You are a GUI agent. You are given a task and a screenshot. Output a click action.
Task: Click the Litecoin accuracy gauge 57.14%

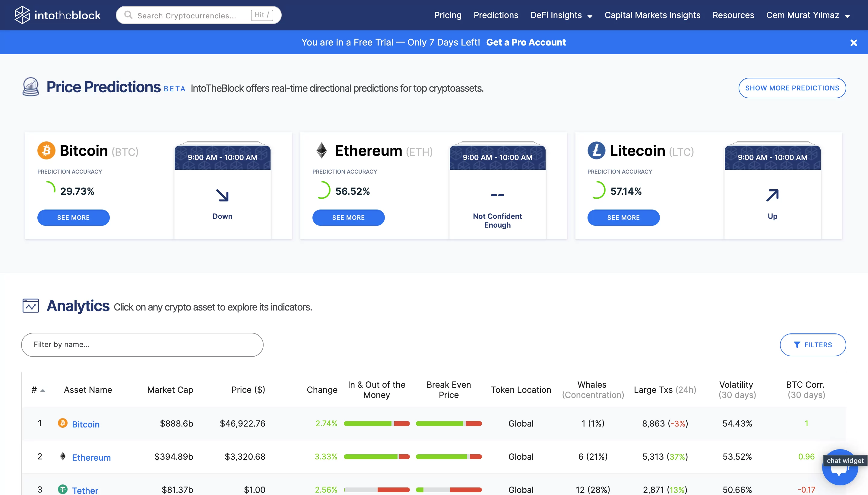597,190
